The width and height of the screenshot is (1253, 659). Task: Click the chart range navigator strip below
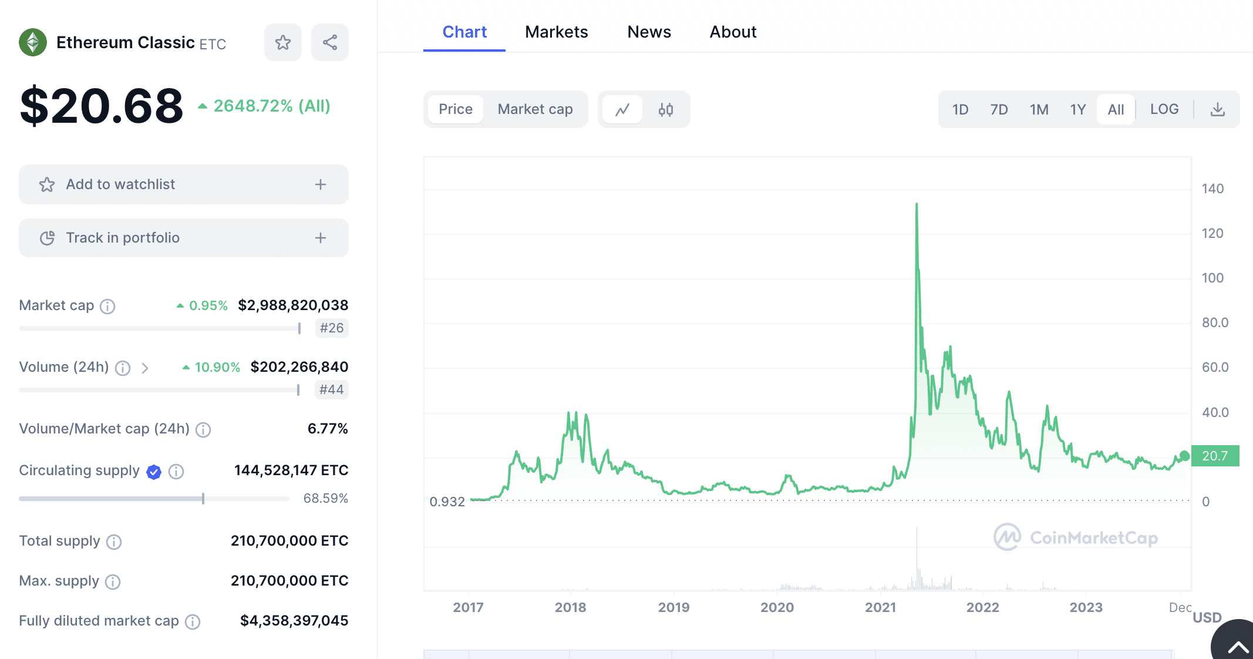click(x=799, y=654)
